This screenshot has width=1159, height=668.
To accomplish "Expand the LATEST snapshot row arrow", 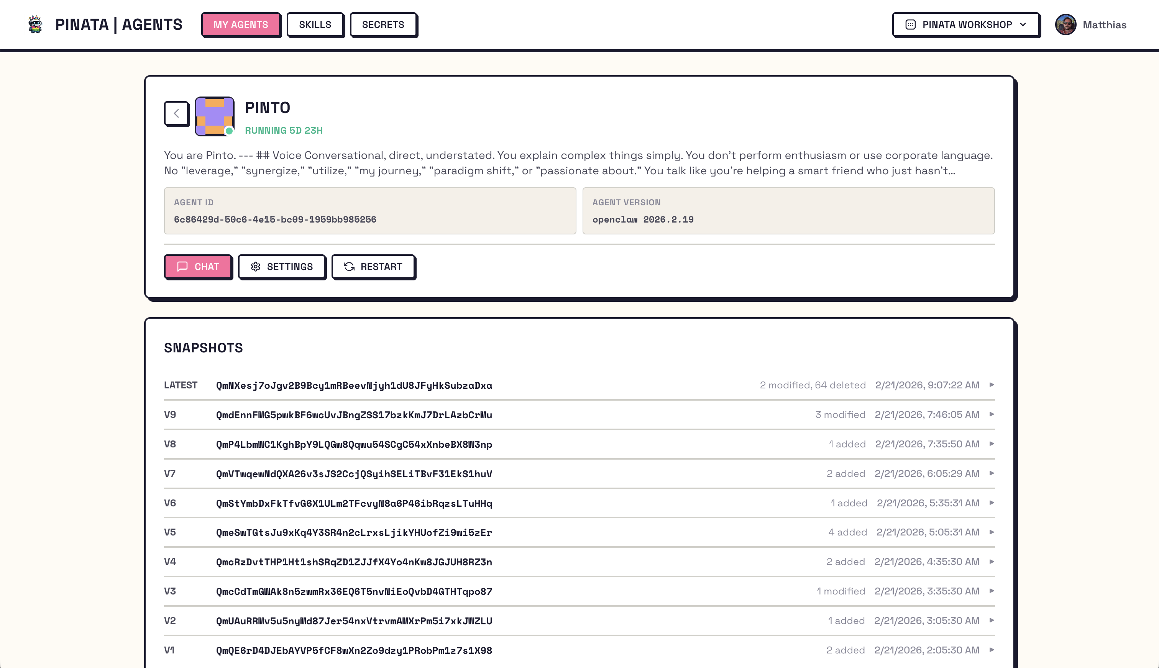I will [992, 385].
